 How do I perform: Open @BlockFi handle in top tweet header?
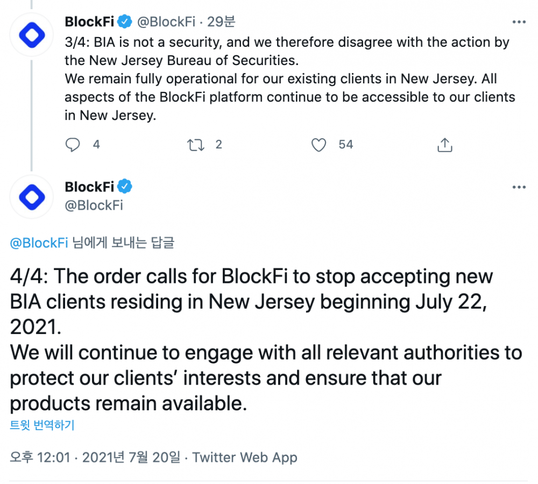tap(166, 22)
